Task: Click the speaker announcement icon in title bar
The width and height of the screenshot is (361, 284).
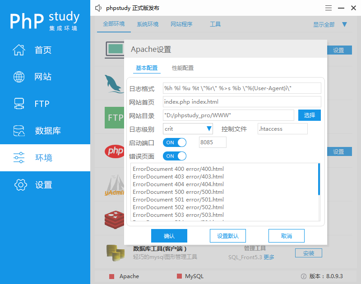Action: click(98, 8)
